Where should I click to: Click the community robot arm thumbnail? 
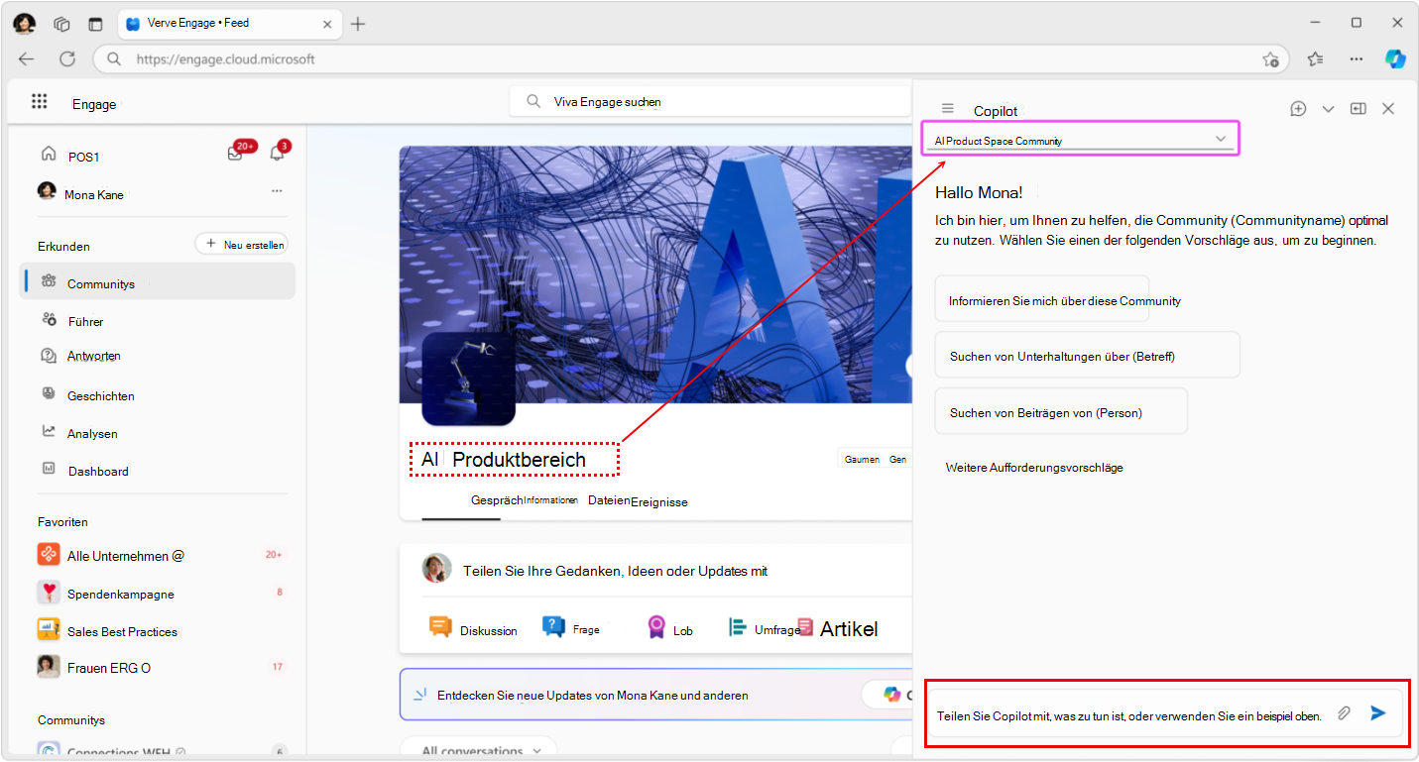point(468,379)
